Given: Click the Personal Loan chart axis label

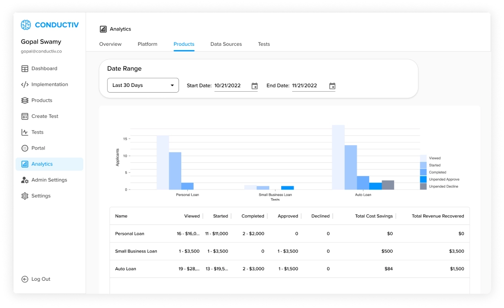Looking at the screenshot, I should 187,195.
